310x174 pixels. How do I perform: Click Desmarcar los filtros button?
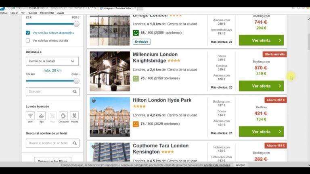coord(52,160)
